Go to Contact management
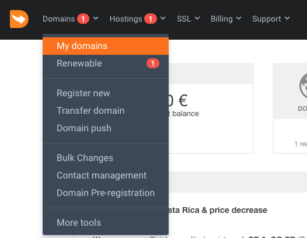307x238 pixels. [106, 176]
